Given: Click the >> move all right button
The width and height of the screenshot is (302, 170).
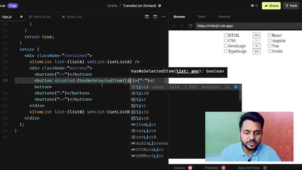Looking at the screenshot, I should (257, 51).
